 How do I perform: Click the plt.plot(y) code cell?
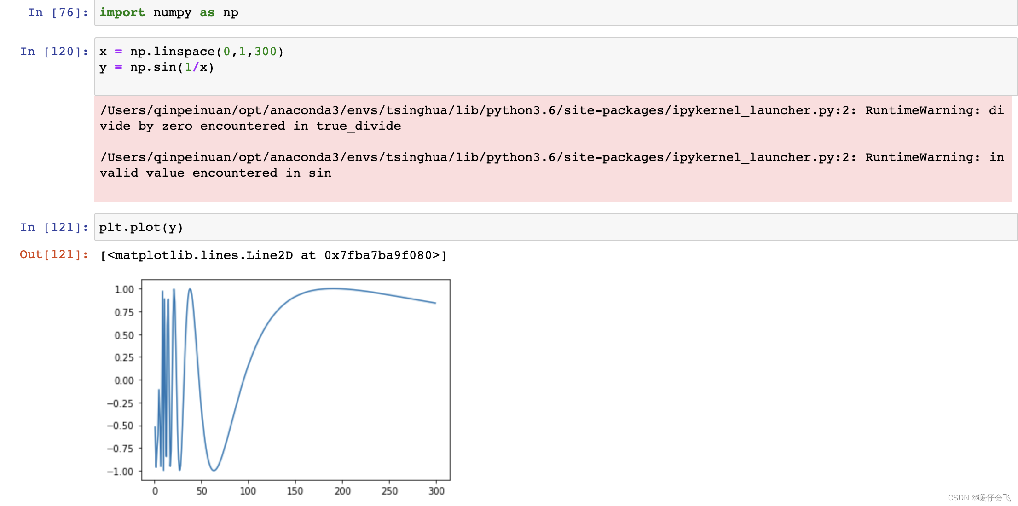tap(555, 227)
